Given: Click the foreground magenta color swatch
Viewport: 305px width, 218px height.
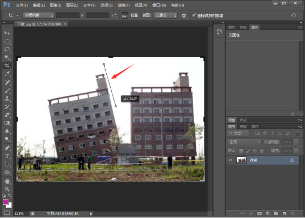Looking at the screenshot, I should (6, 202).
